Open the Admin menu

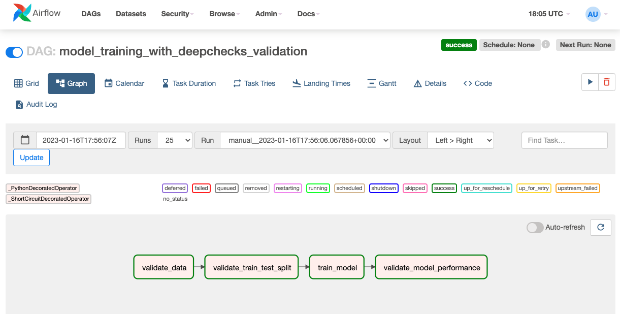269,14
